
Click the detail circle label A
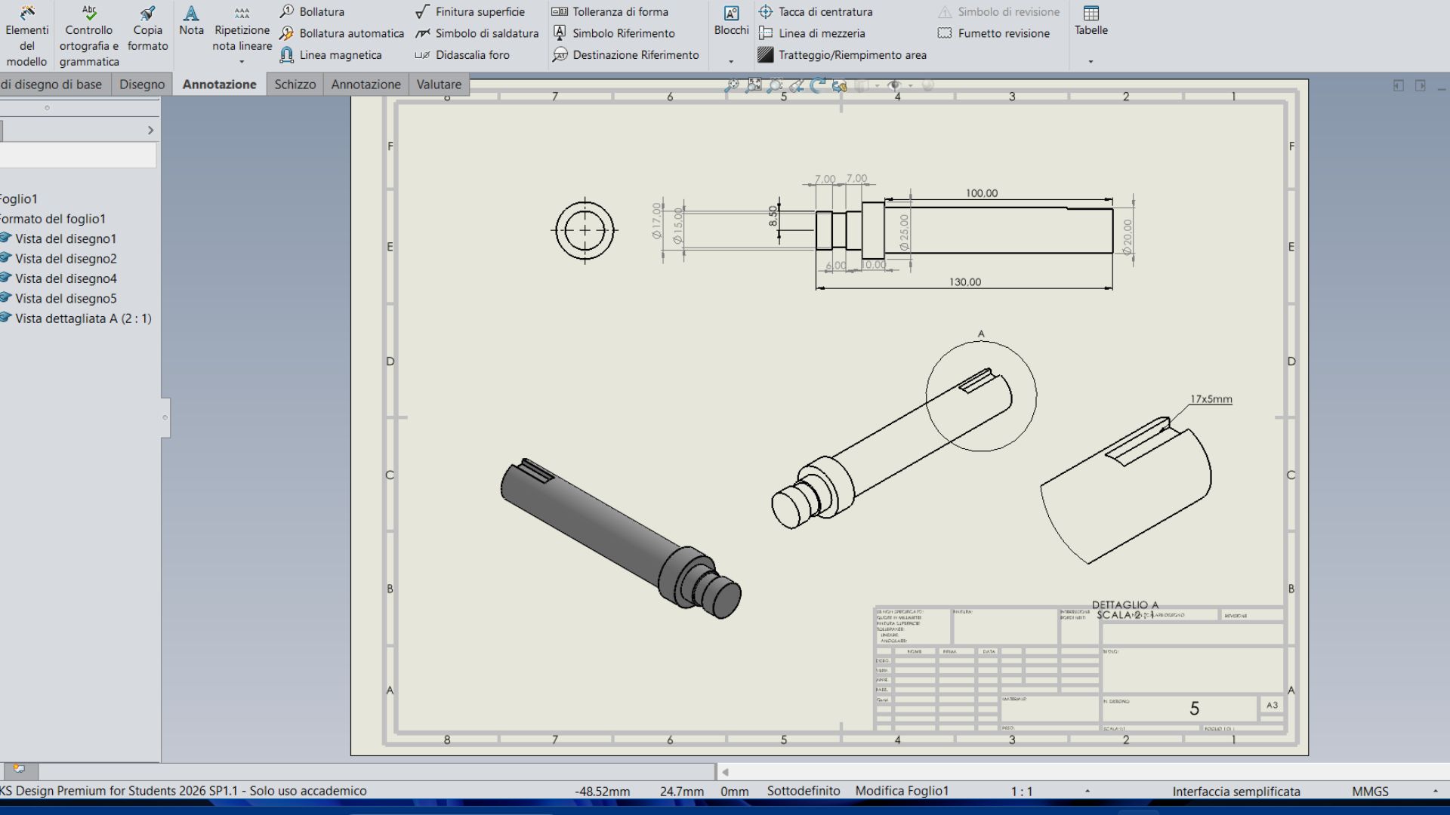(x=981, y=334)
